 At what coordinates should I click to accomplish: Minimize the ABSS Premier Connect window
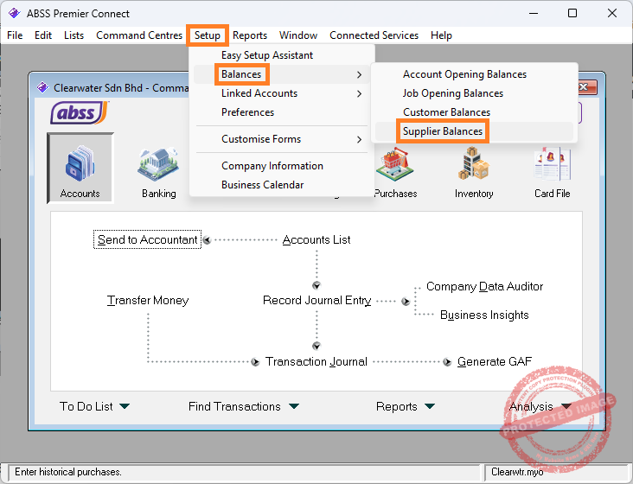click(534, 13)
